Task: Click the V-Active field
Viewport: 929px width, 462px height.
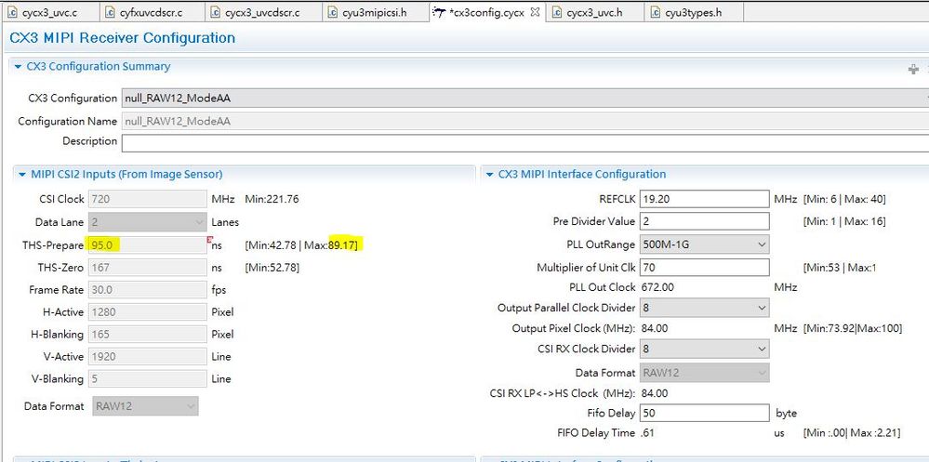Action: (148, 357)
